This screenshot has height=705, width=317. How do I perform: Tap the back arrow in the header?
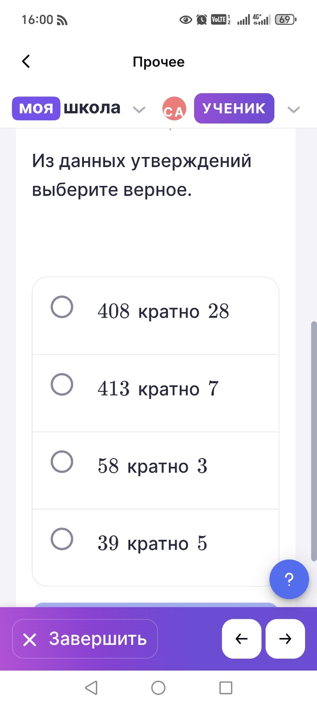click(x=26, y=61)
